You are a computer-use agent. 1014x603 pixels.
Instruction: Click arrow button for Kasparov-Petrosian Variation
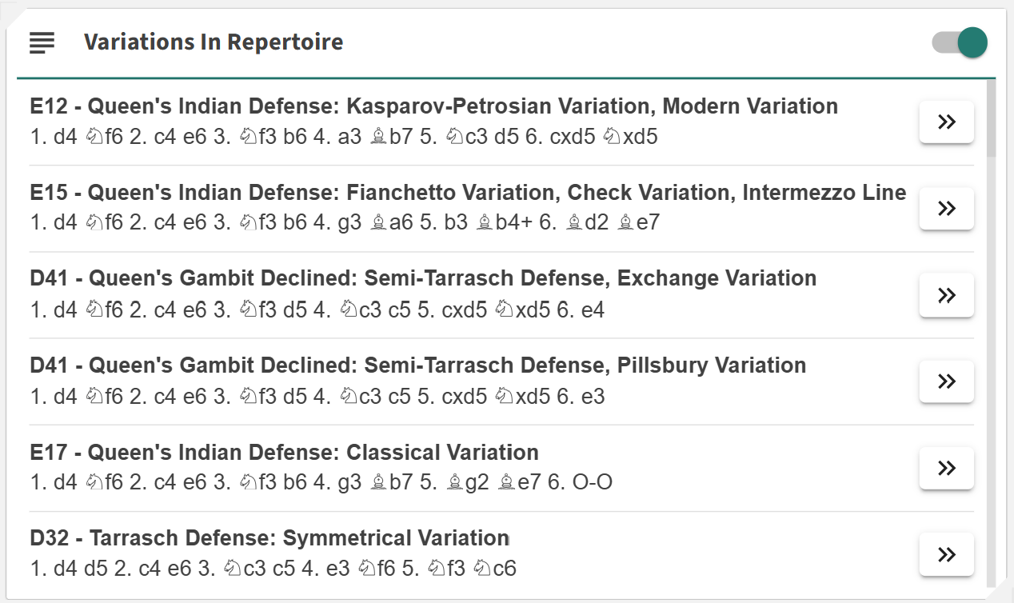(946, 122)
